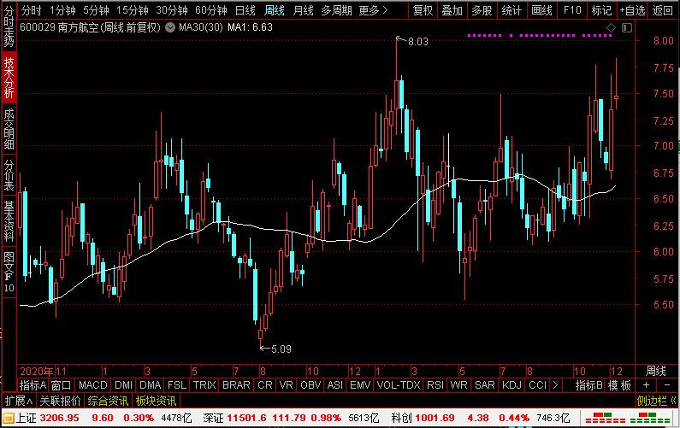Select the OBV indicator
The image size is (680, 428).
click(310, 385)
